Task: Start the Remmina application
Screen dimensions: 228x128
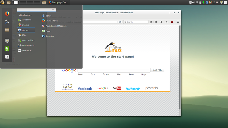Action: point(48,36)
